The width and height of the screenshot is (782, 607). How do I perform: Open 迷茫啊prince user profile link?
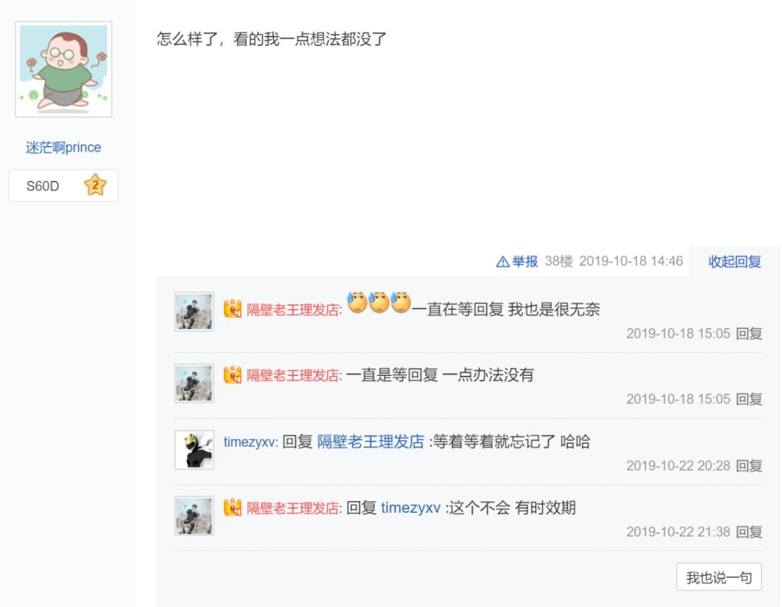(63, 148)
